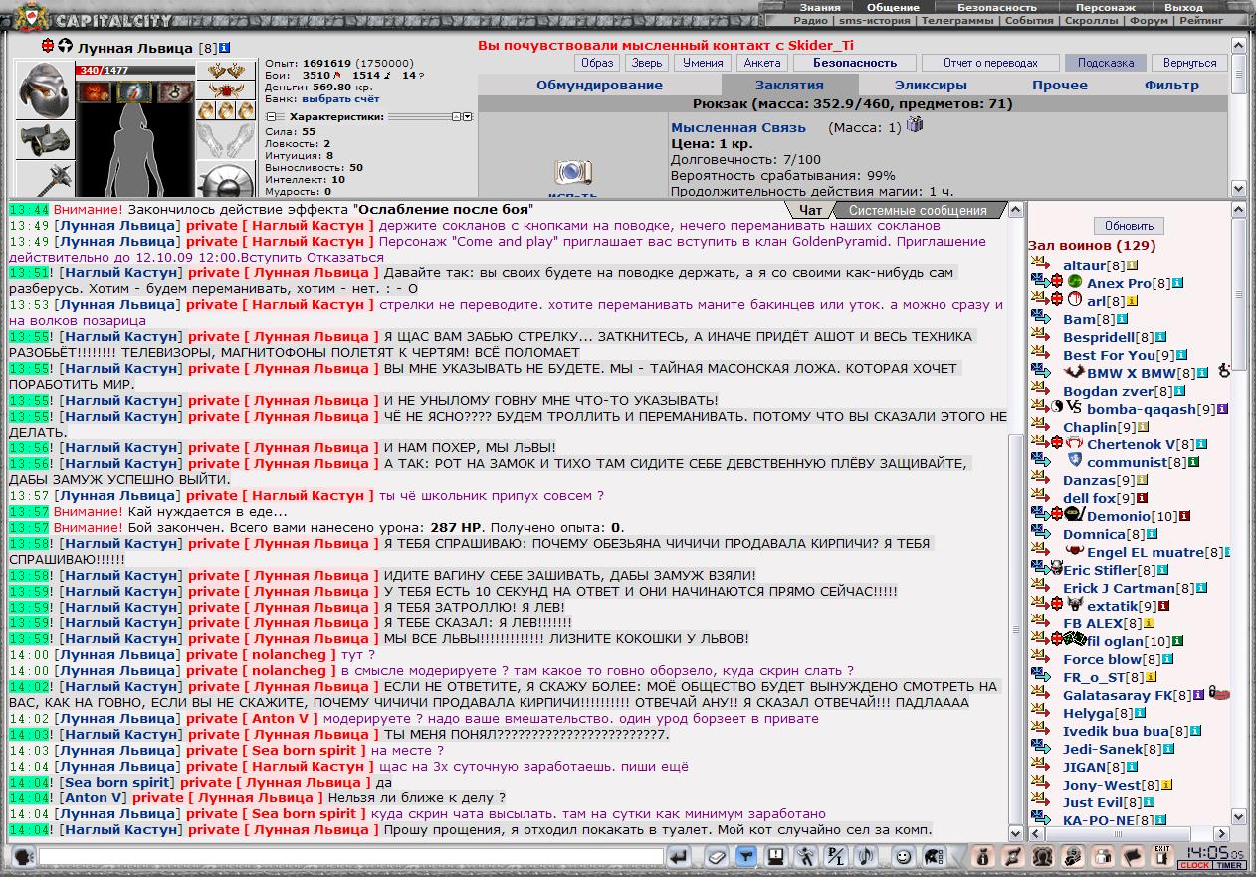Open the smiley emoticons picker
Viewport: 1259px width, 878px height.
coord(903,856)
